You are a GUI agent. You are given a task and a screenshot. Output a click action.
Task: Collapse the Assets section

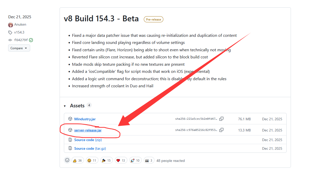65,106
